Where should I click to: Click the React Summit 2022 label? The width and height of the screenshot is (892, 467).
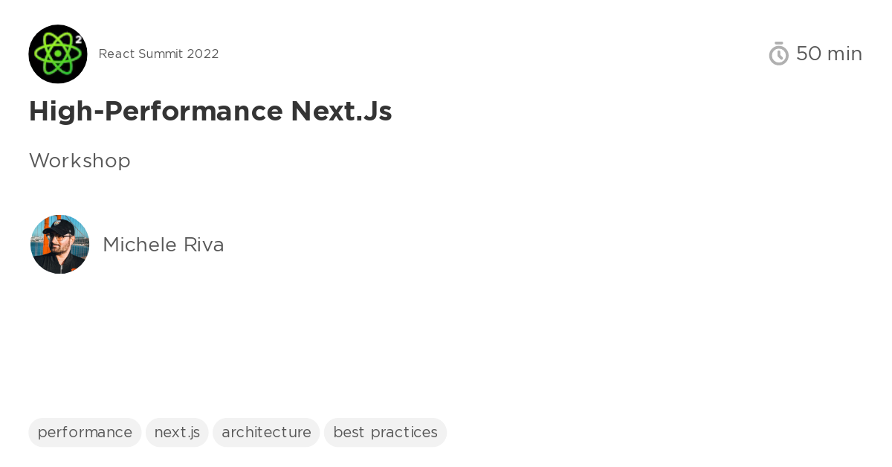pyautogui.click(x=158, y=54)
